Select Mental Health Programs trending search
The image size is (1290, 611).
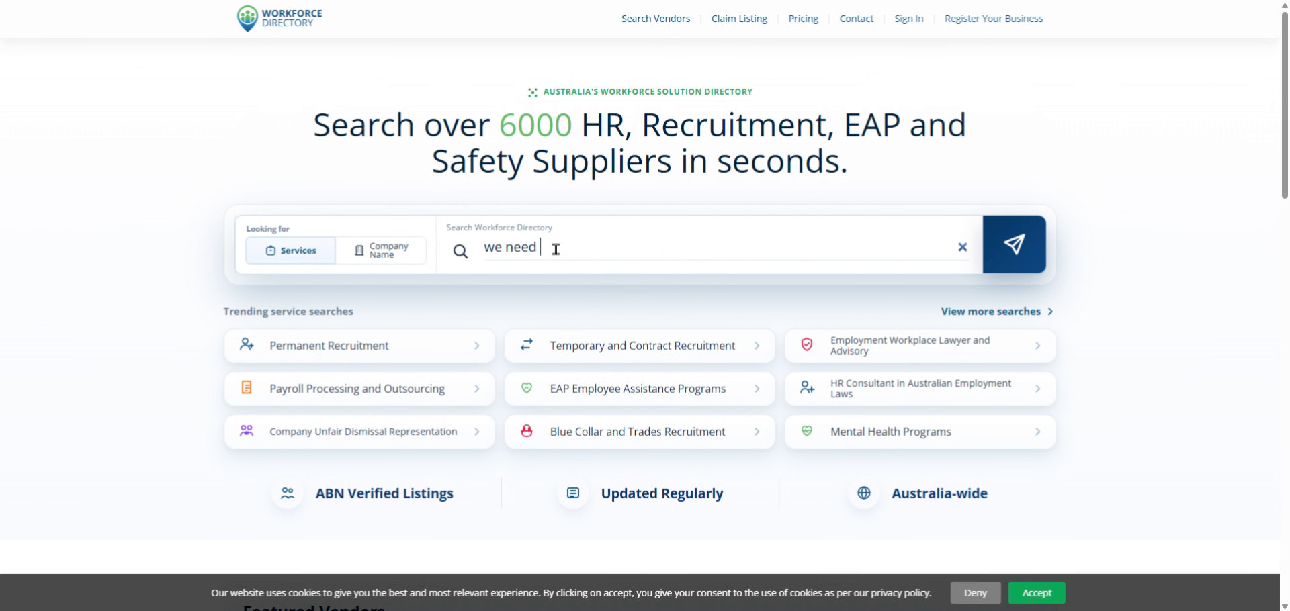920,432
